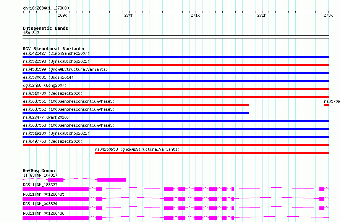Click the 269k ruler mark
The width and height of the screenshot is (340, 222).
(x=62, y=15)
